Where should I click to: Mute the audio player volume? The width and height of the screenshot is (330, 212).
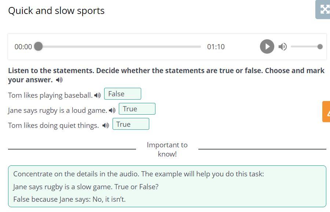click(x=282, y=47)
